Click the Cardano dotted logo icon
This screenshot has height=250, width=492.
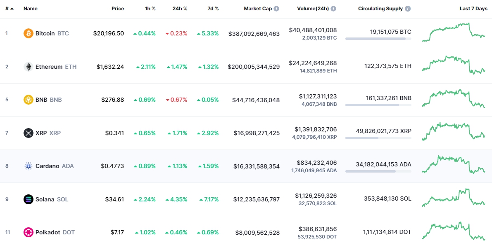[x=28, y=166]
